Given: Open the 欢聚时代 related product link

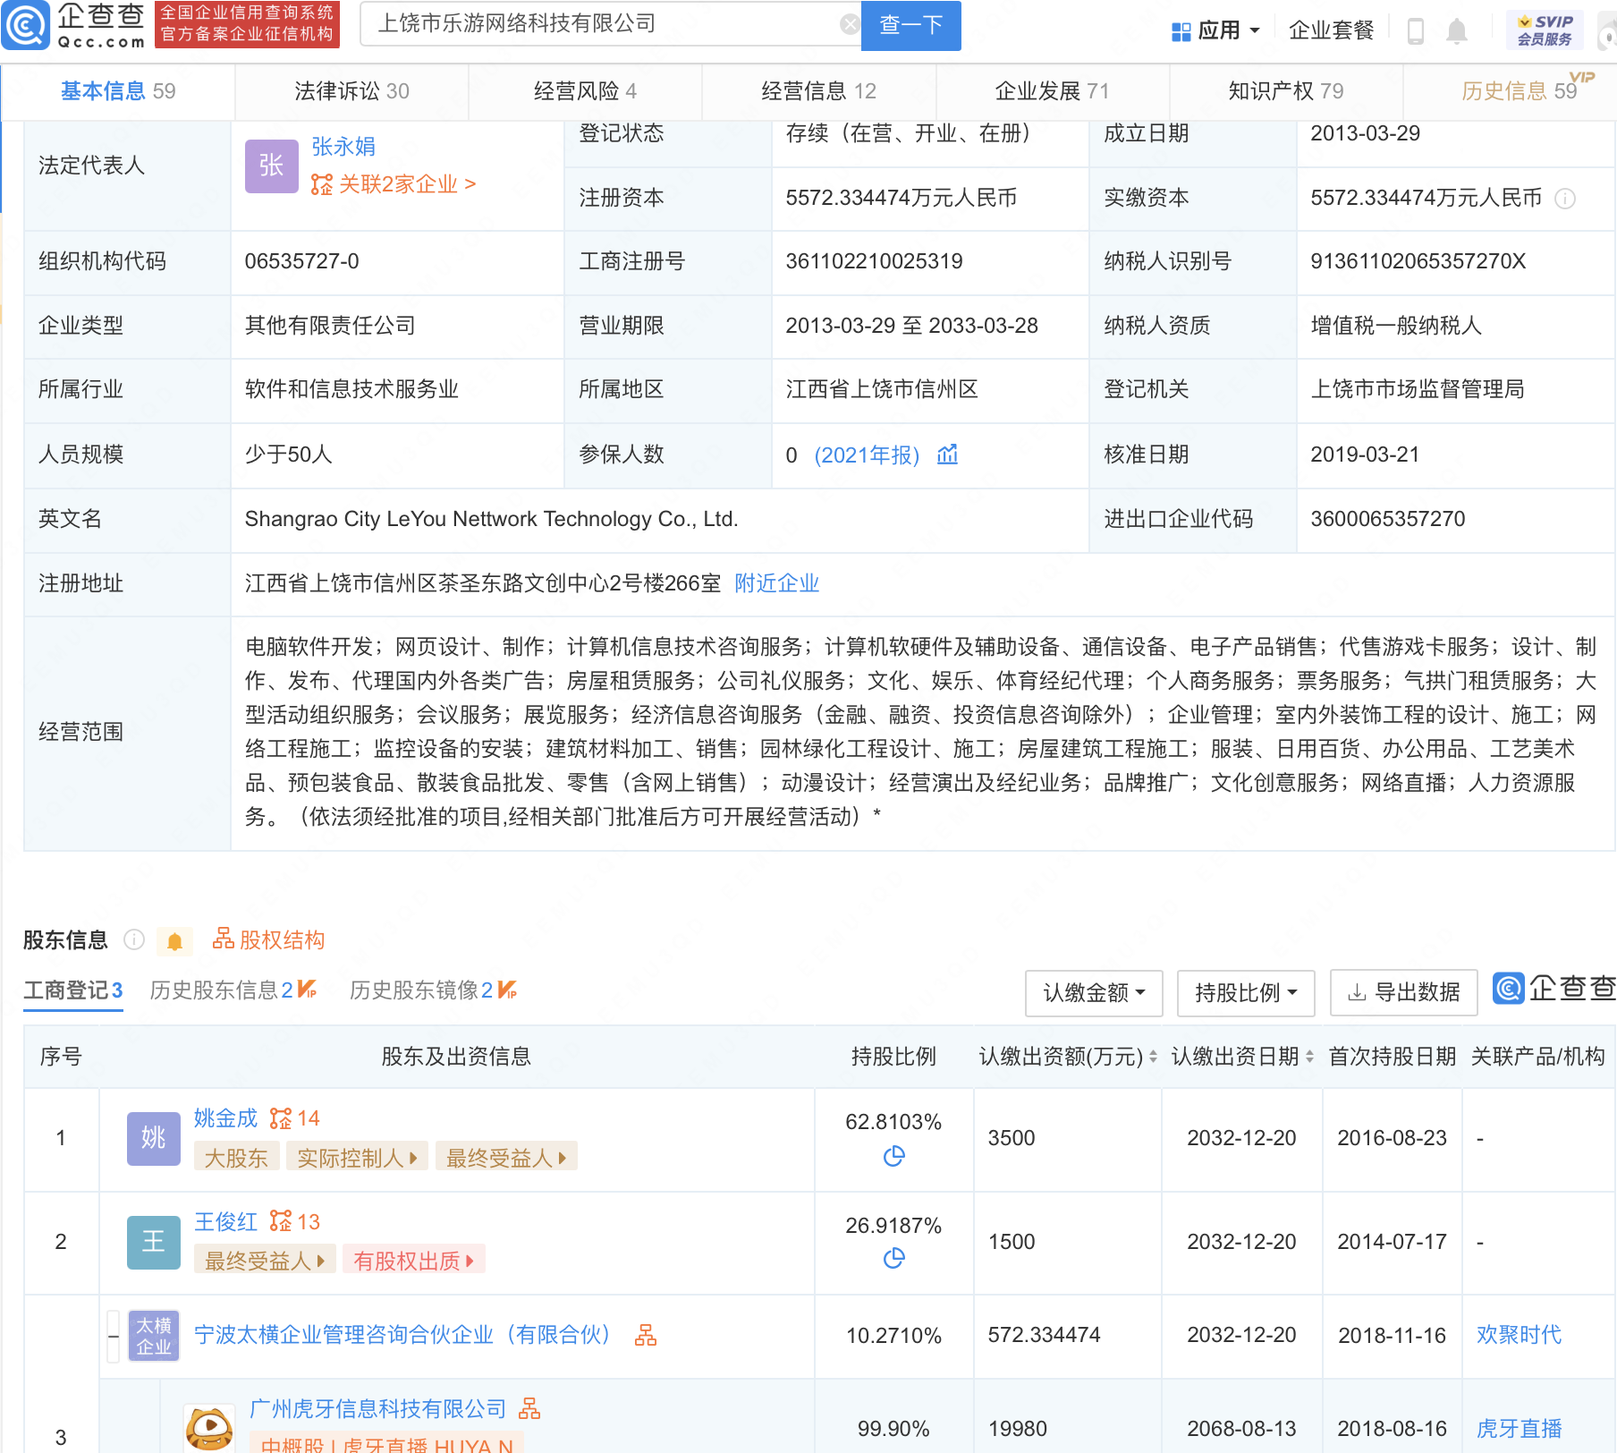Looking at the screenshot, I should pyautogui.click(x=1519, y=1335).
